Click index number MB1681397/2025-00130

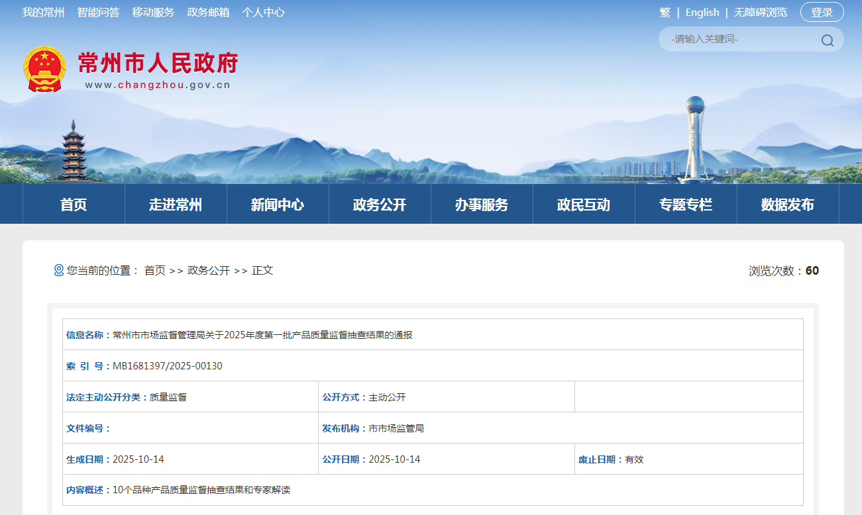pos(168,366)
